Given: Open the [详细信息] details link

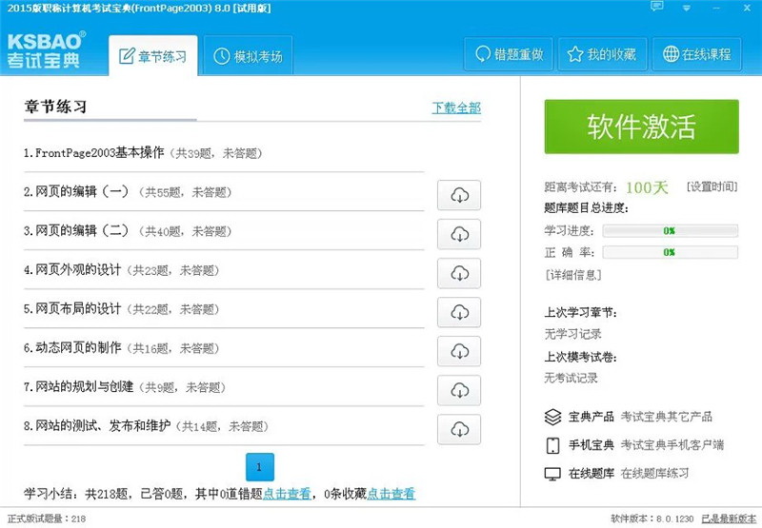Looking at the screenshot, I should point(573,275).
